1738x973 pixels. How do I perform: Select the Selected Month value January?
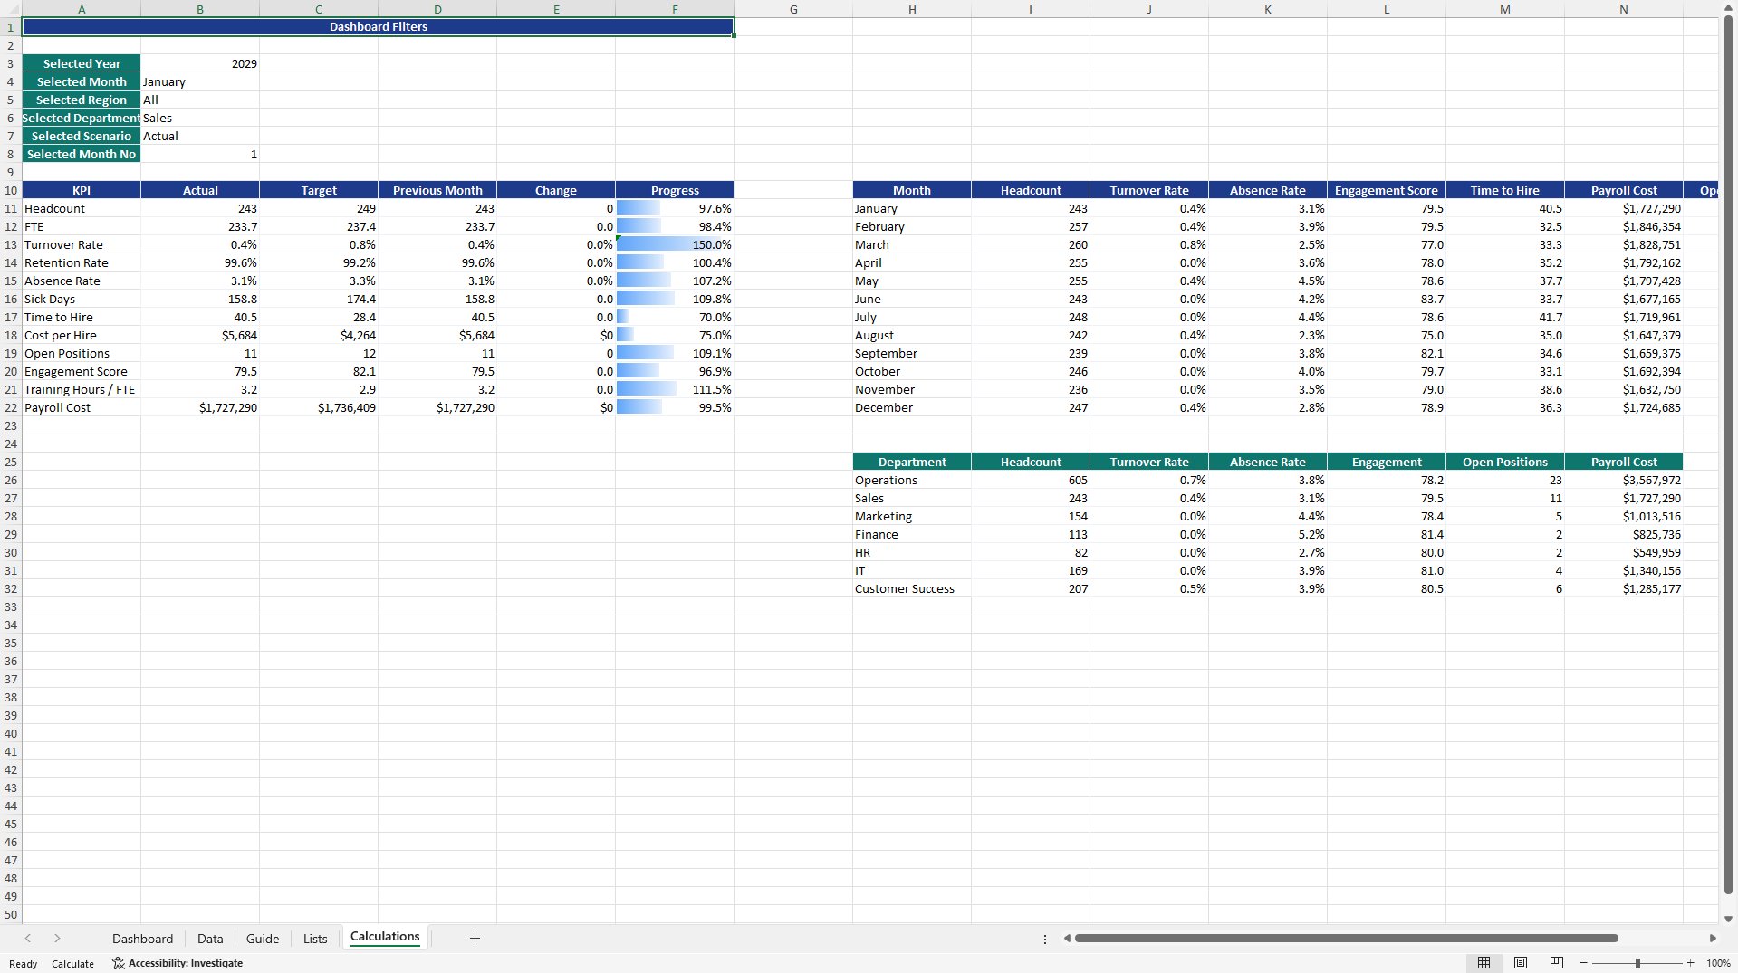point(200,81)
